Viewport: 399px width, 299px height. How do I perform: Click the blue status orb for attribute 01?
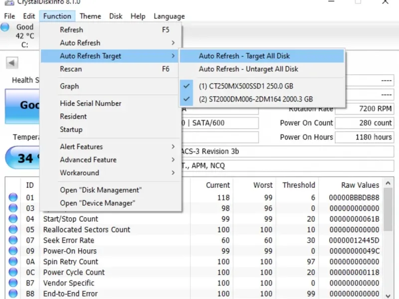(x=13, y=197)
